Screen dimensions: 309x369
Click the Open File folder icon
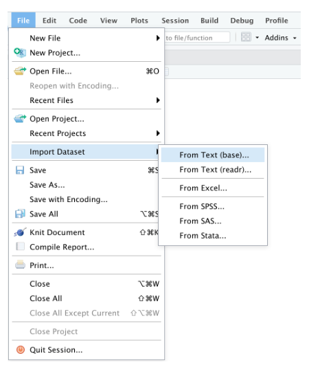coord(20,71)
